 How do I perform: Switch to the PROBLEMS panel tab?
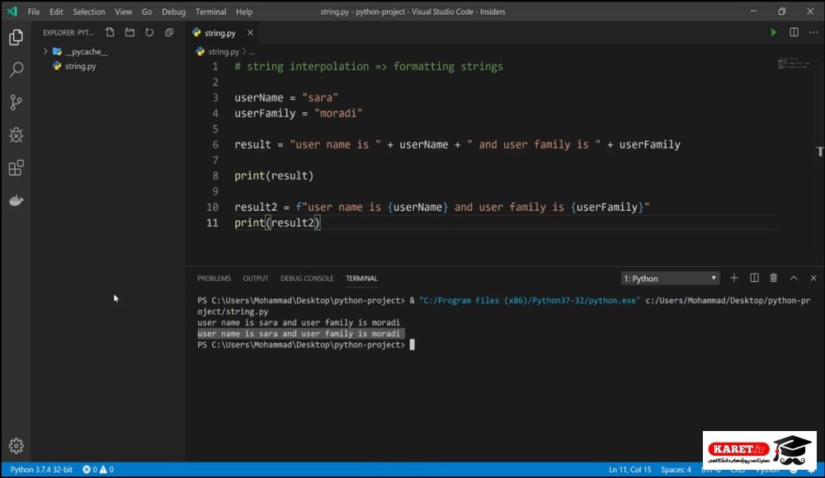pos(214,279)
